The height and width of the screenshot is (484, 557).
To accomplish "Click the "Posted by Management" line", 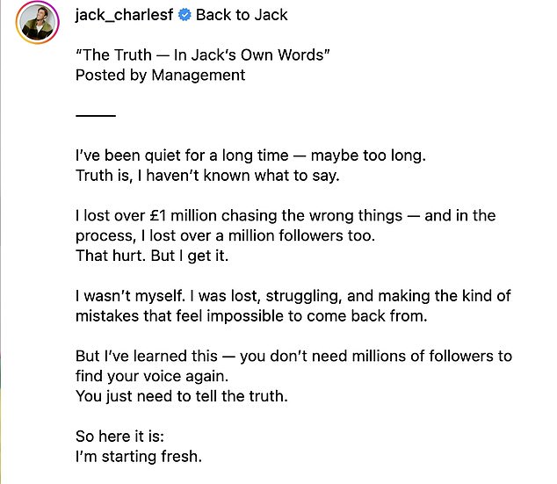I will point(160,75).
